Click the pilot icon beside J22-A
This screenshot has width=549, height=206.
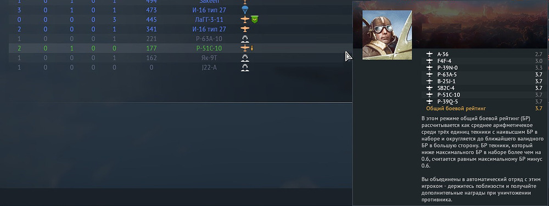pyautogui.click(x=245, y=67)
